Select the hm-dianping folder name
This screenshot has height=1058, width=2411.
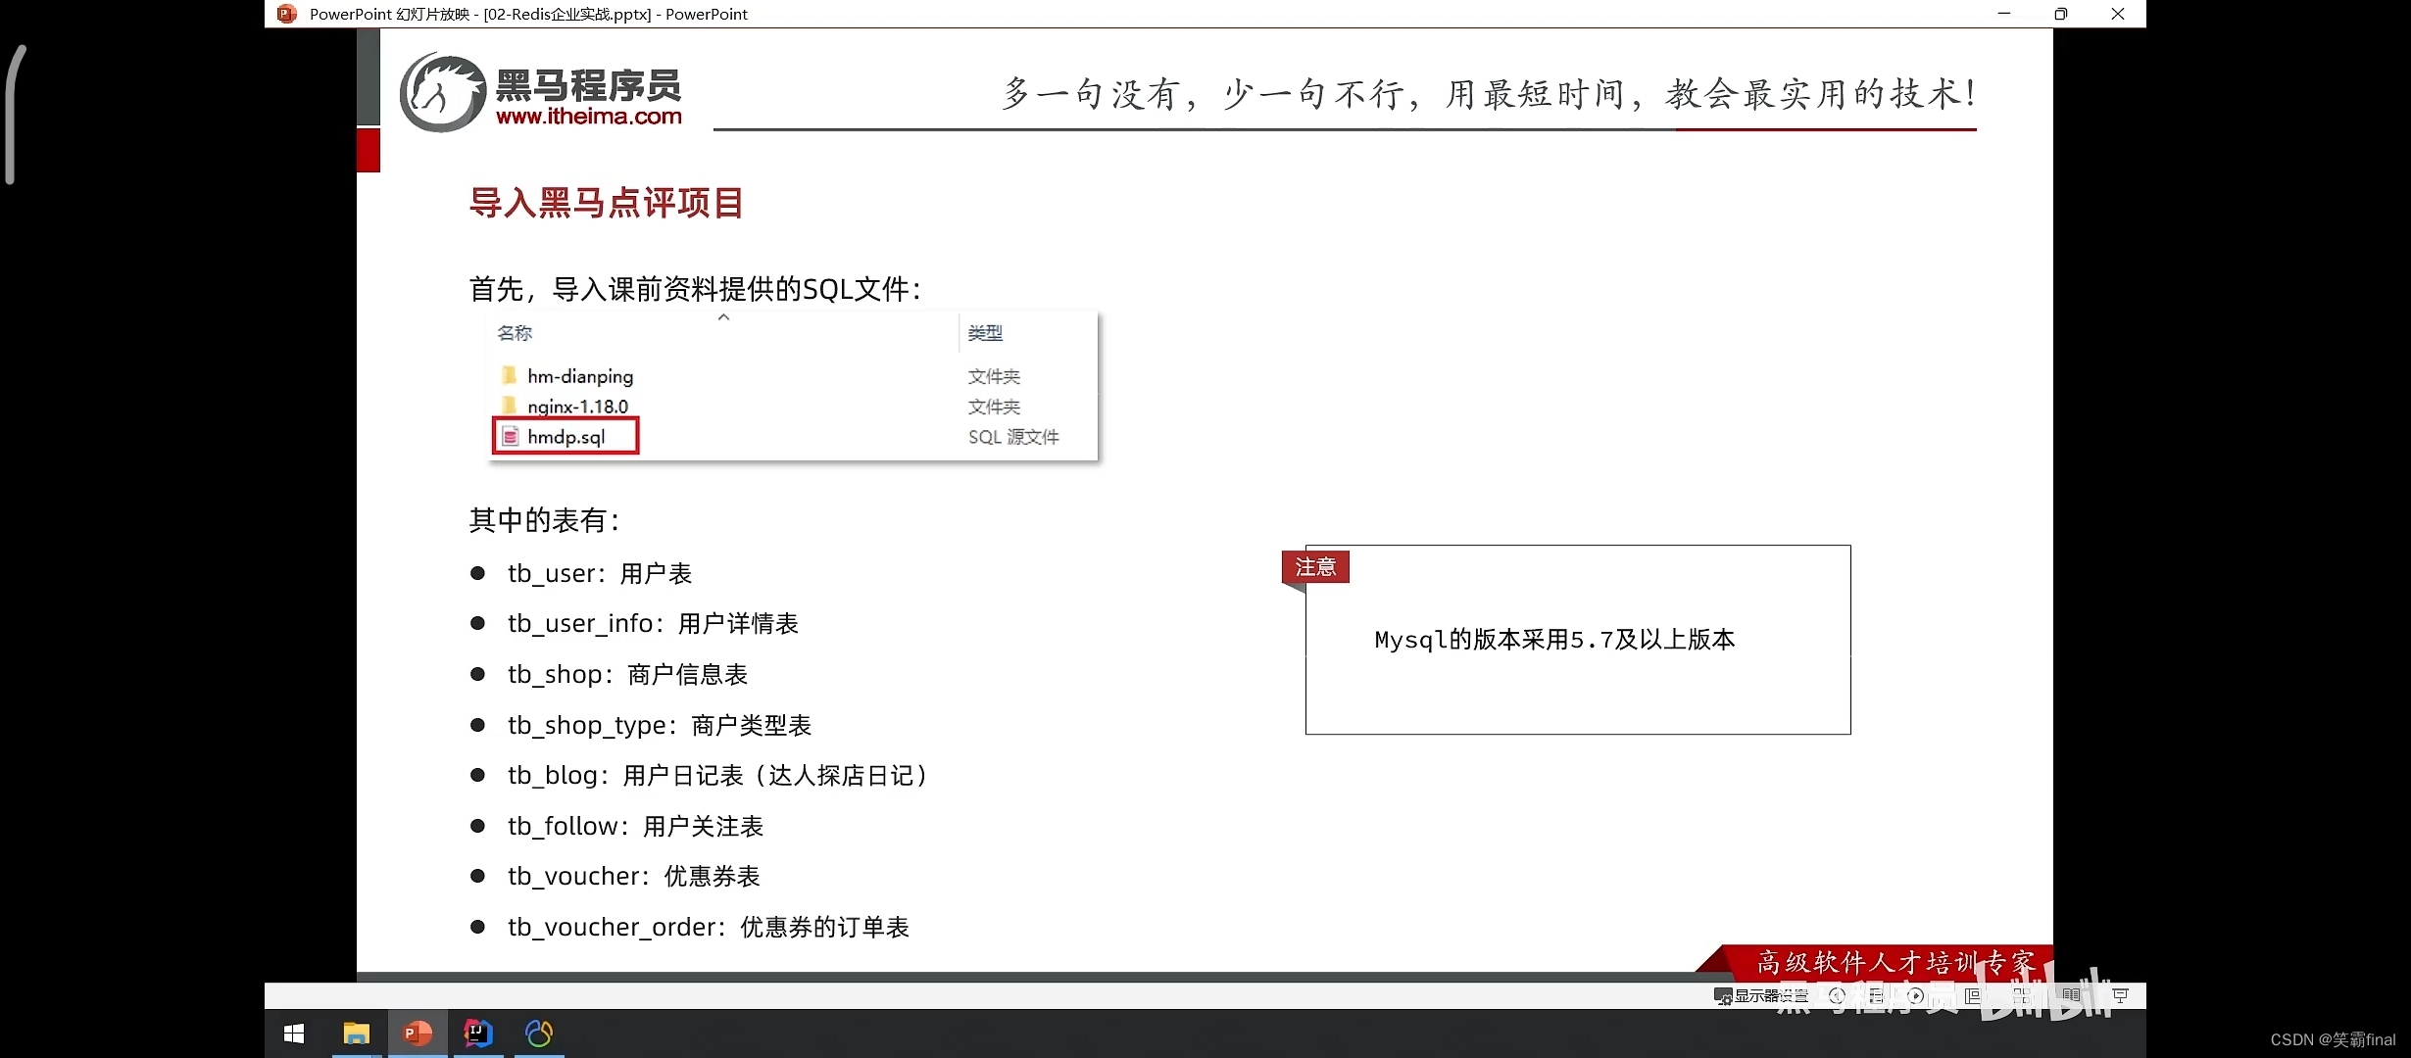point(580,376)
